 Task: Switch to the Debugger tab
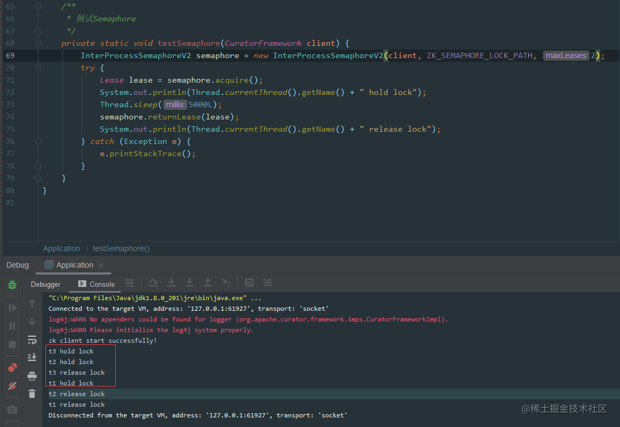pos(45,284)
